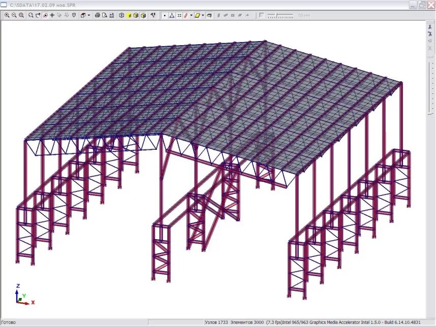This screenshot has height=327, width=436.
Task: Click the '(7.3 fps)' status bar entry
Action: (x=274, y=322)
